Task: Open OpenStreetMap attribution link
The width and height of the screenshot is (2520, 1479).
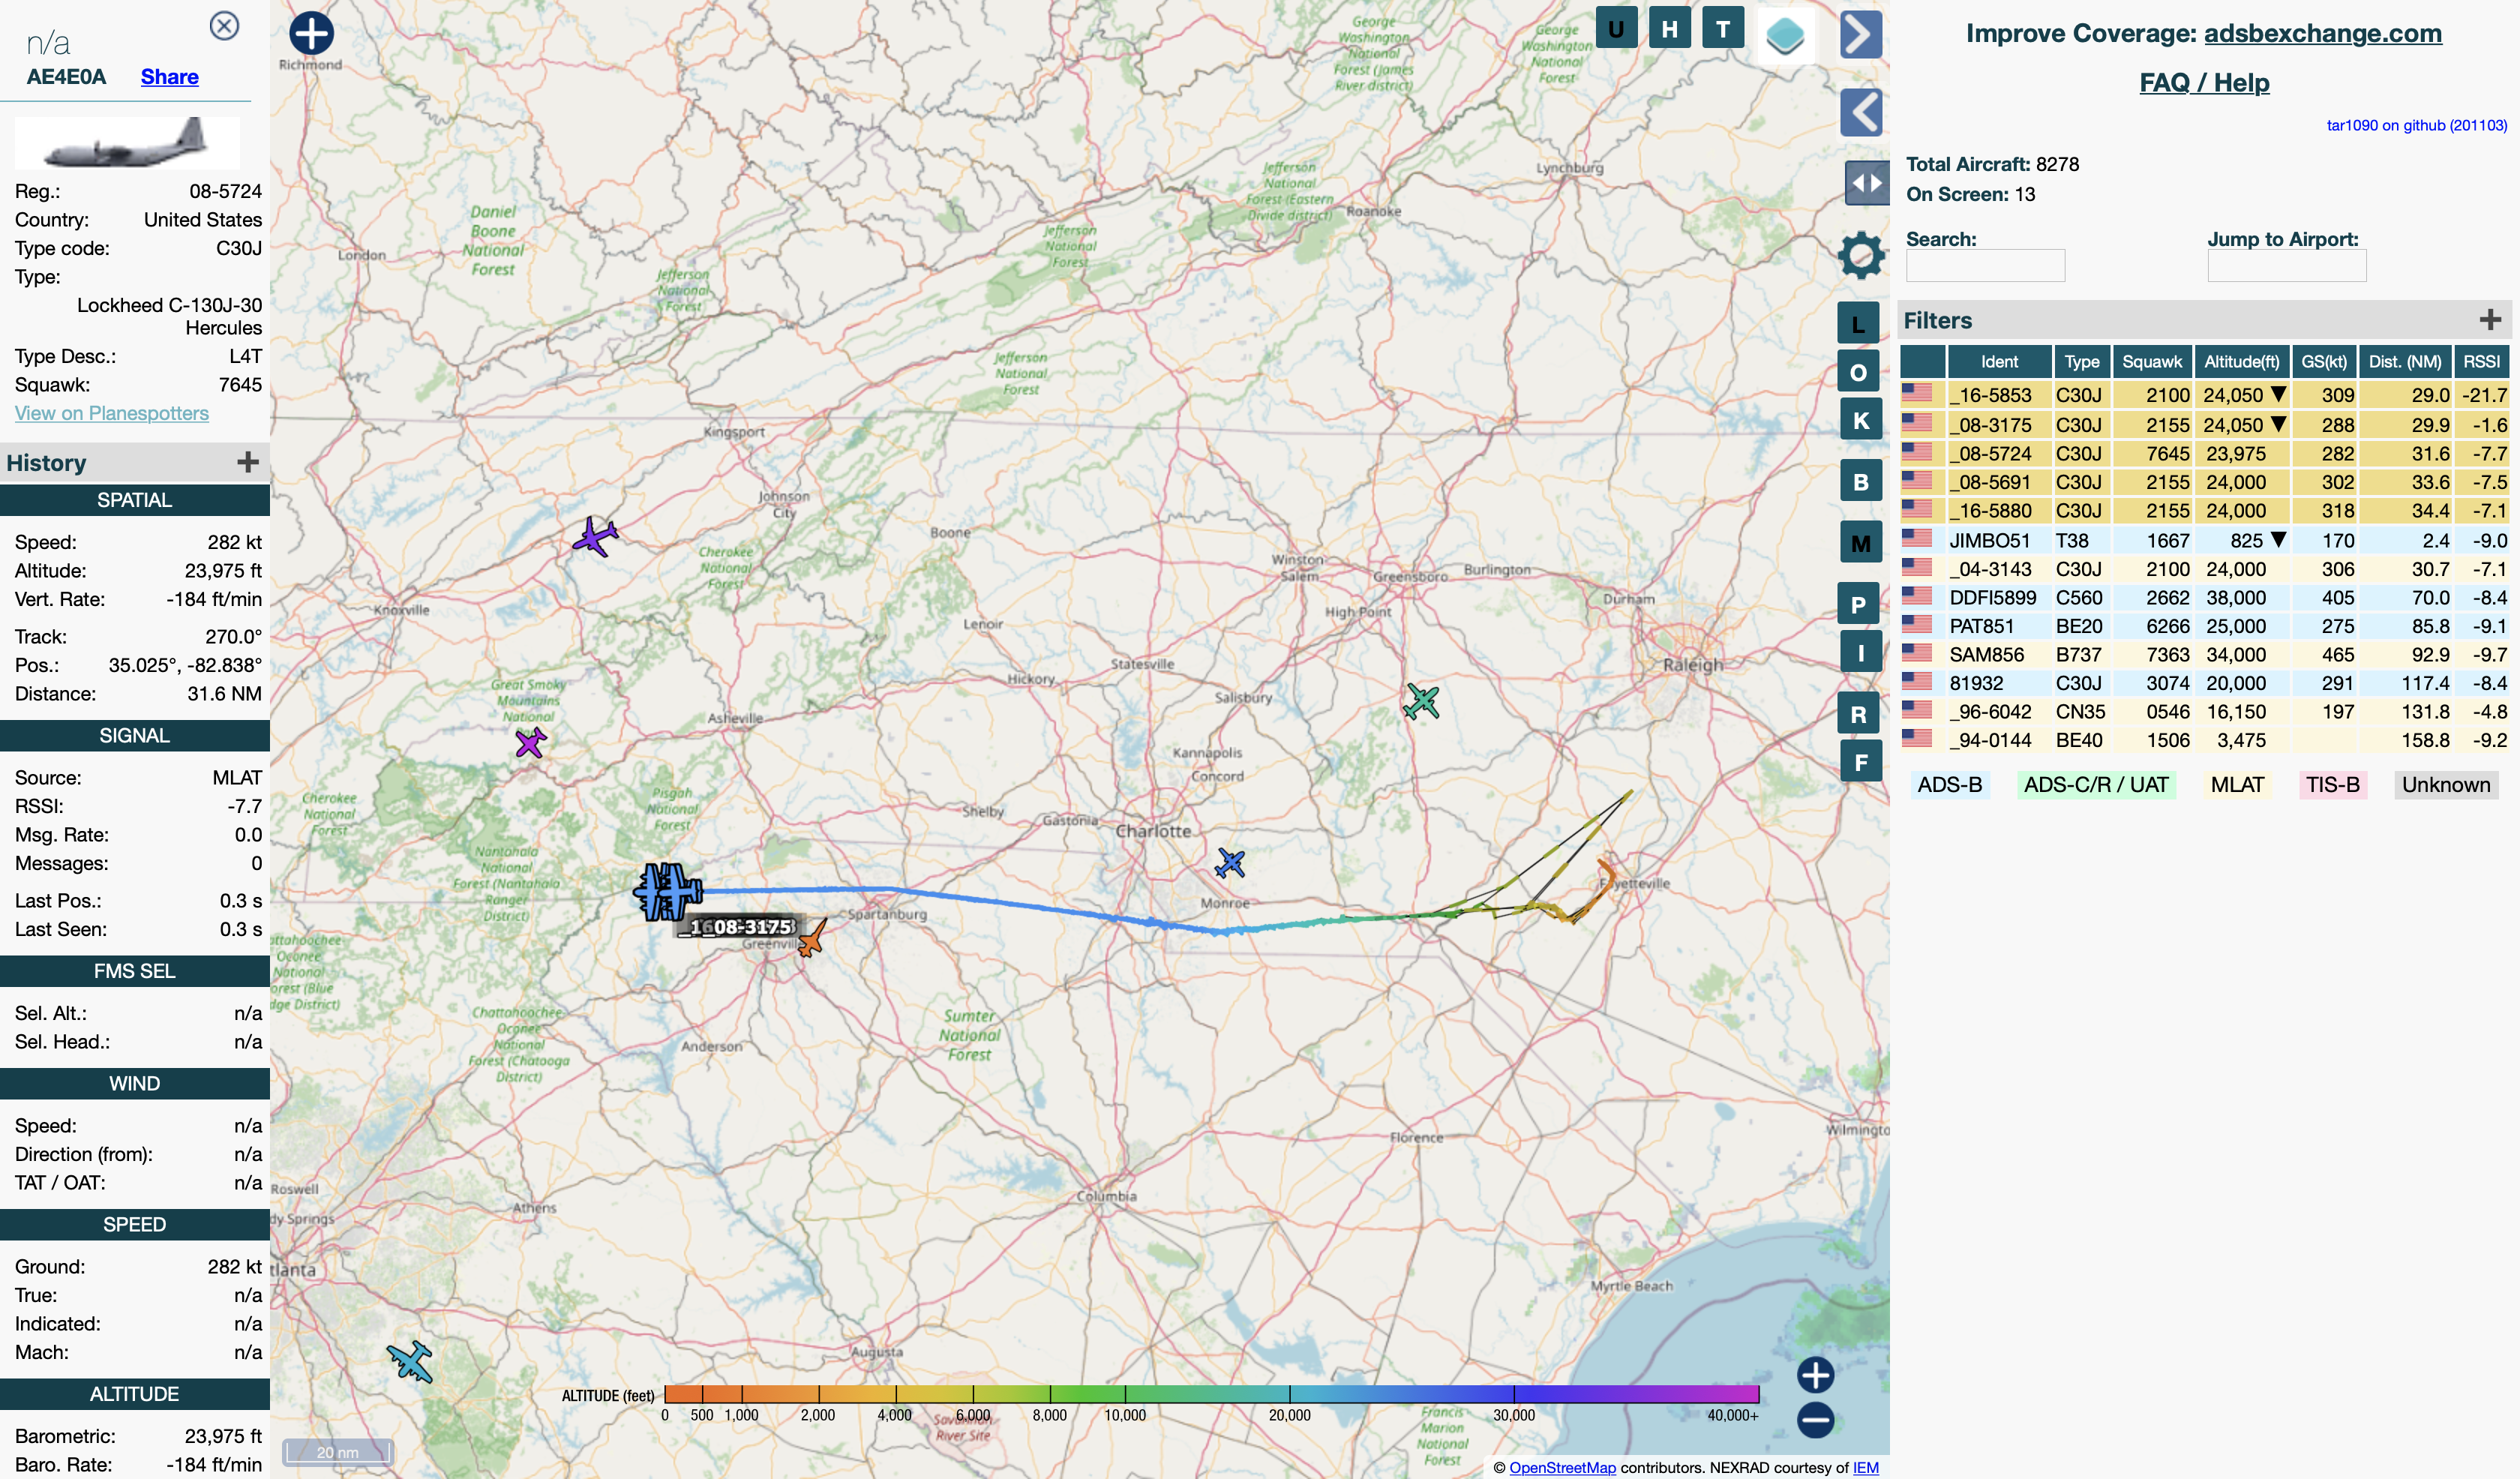Action: click(1562, 1467)
